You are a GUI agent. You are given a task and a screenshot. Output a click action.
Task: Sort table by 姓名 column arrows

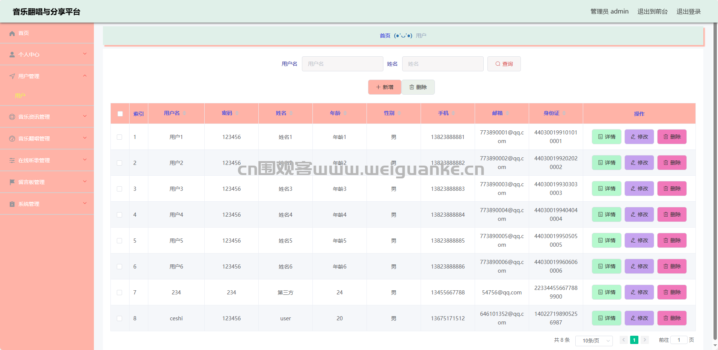click(x=291, y=113)
